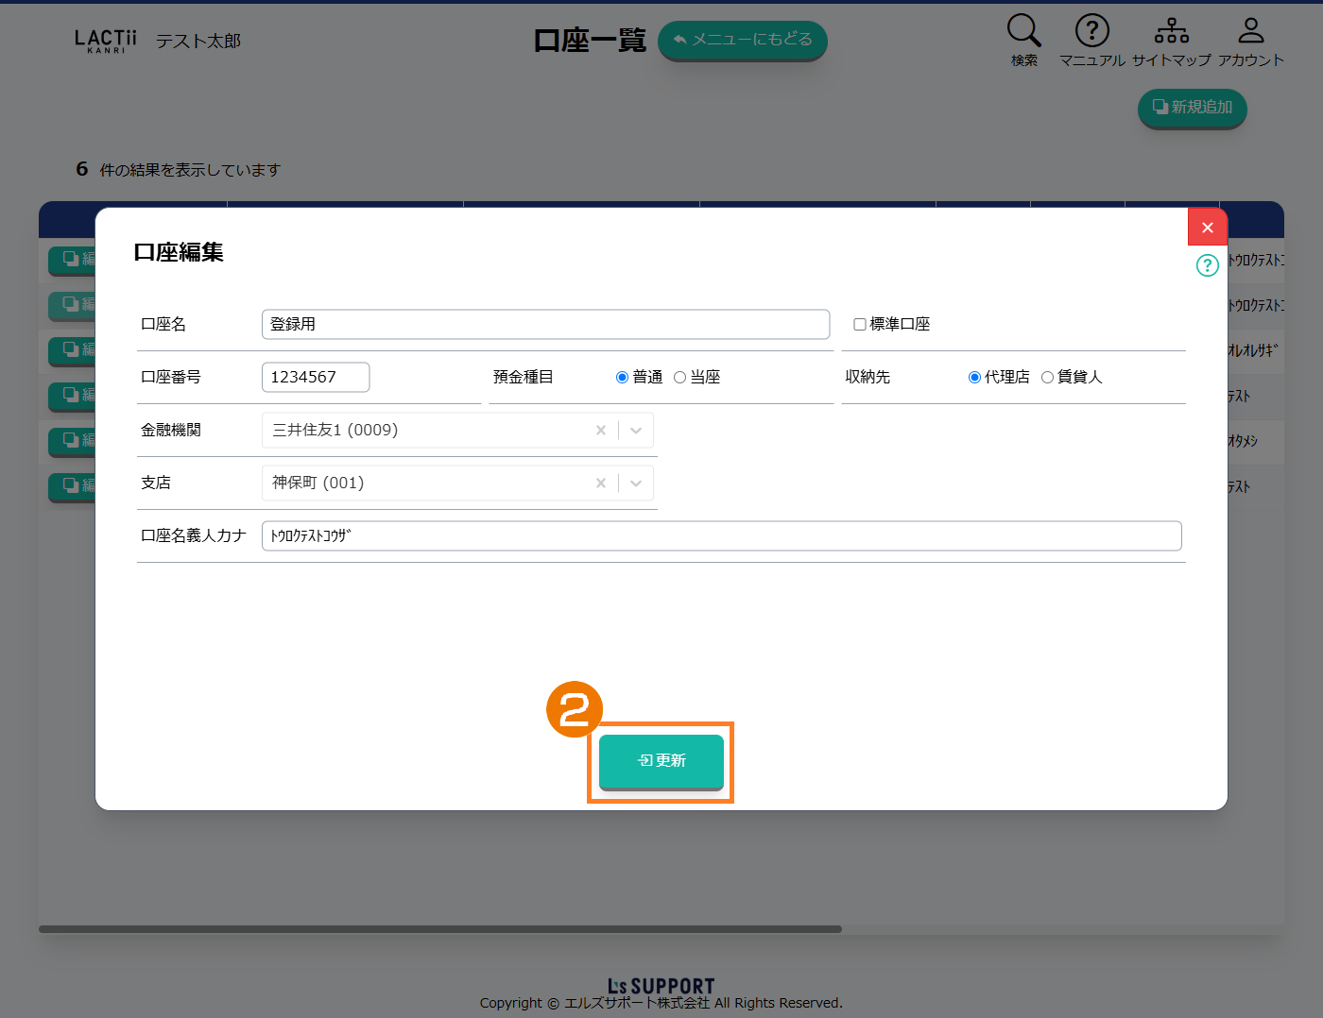Click the 口座番号 input field
This screenshot has width=1323, height=1018.
point(315,378)
